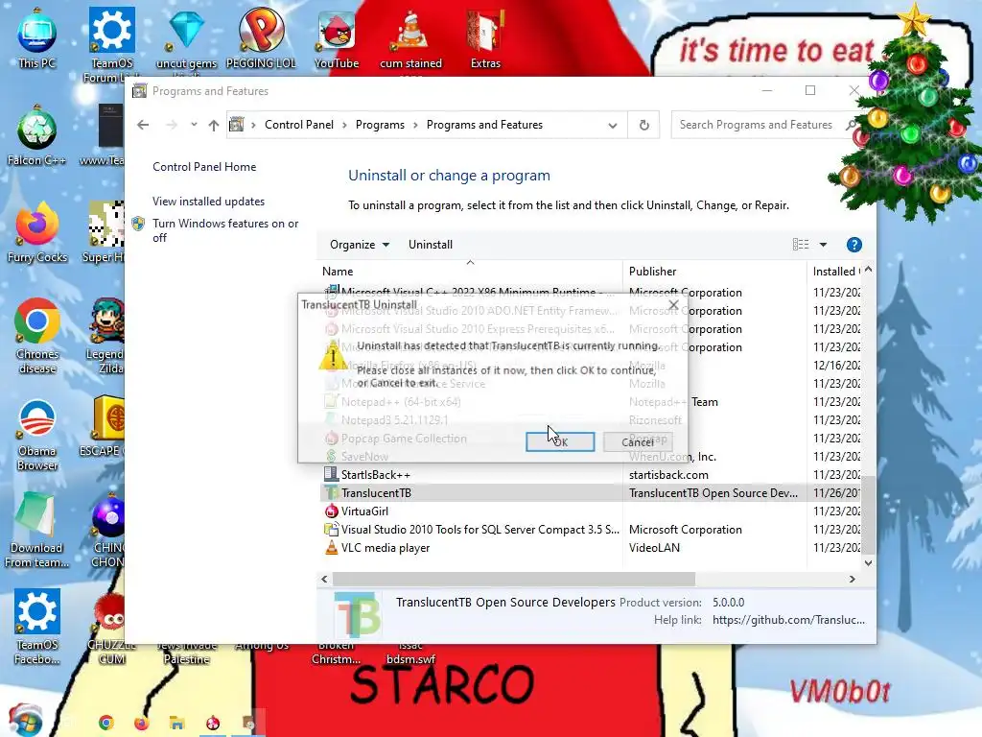Screen dimensions: 982x737
Task: Open the Firefox-style desktop icon
Action: (x=37, y=233)
